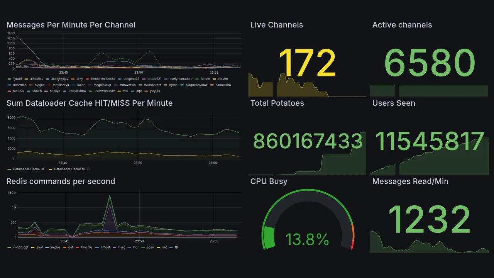Toggle the 1jdab1 series in the legend
The width and height of the screenshot is (494, 278).
point(17,79)
